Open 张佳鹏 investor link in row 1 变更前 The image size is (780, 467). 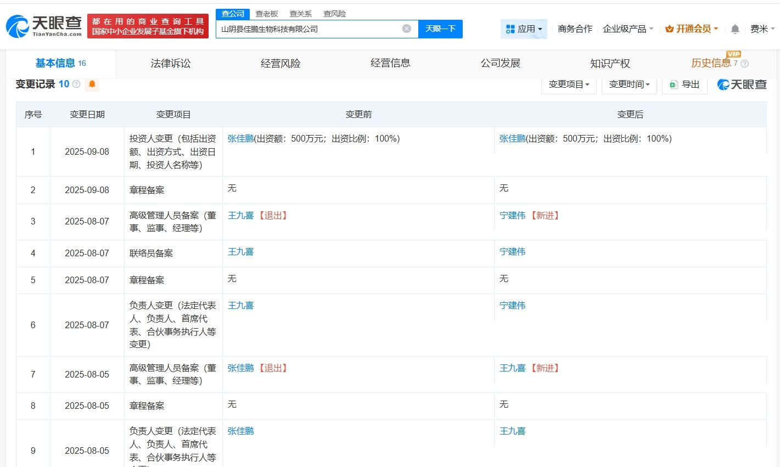click(x=240, y=139)
